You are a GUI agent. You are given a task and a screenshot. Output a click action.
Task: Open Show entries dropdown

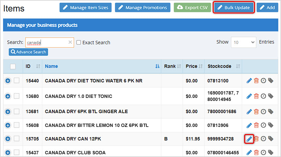pyautogui.click(x=243, y=43)
